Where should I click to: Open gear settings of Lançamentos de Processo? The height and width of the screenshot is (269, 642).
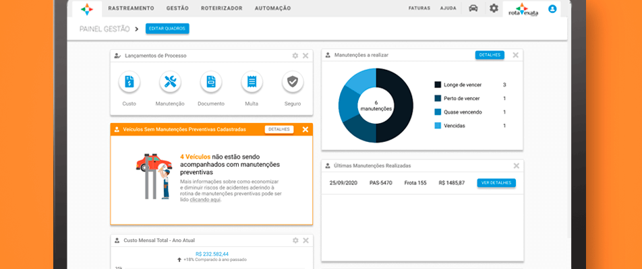click(295, 56)
